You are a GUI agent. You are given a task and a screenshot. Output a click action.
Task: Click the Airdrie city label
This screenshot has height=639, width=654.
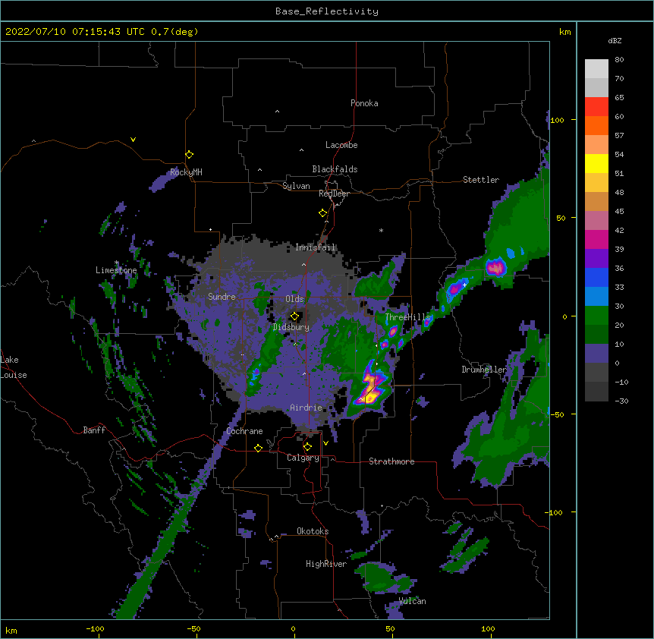pyautogui.click(x=306, y=408)
